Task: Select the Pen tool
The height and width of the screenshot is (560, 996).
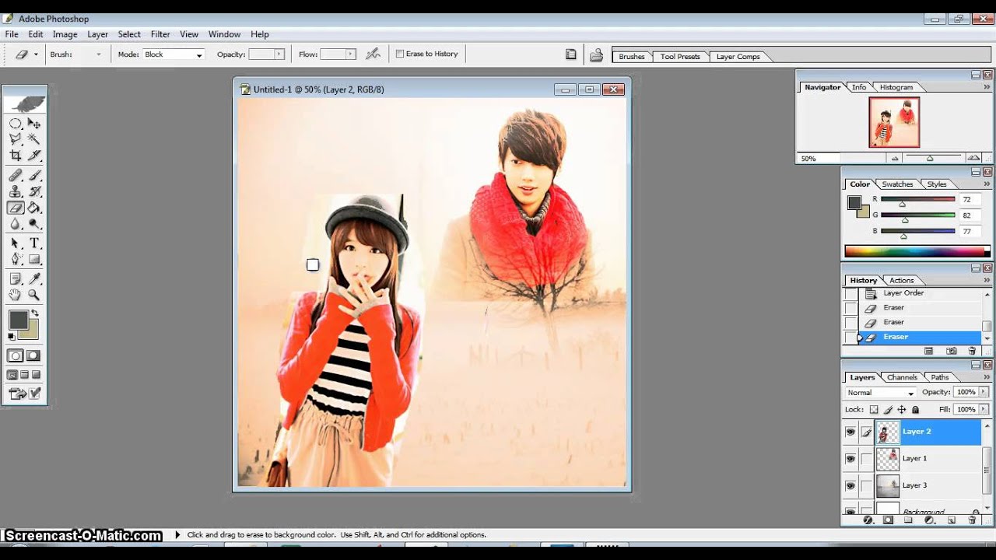Action: pyautogui.click(x=16, y=260)
